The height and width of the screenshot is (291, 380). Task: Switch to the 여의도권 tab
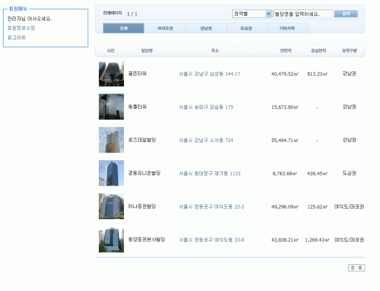coord(165,28)
